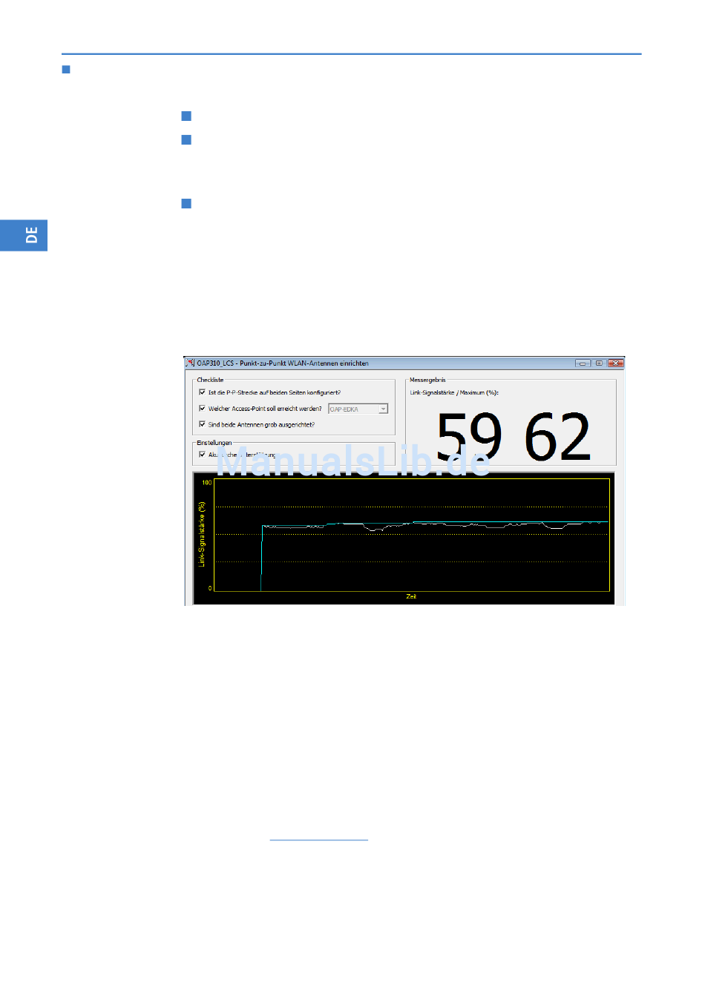Maximize the WLAN-Antennen einrichten window

point(599,363)
